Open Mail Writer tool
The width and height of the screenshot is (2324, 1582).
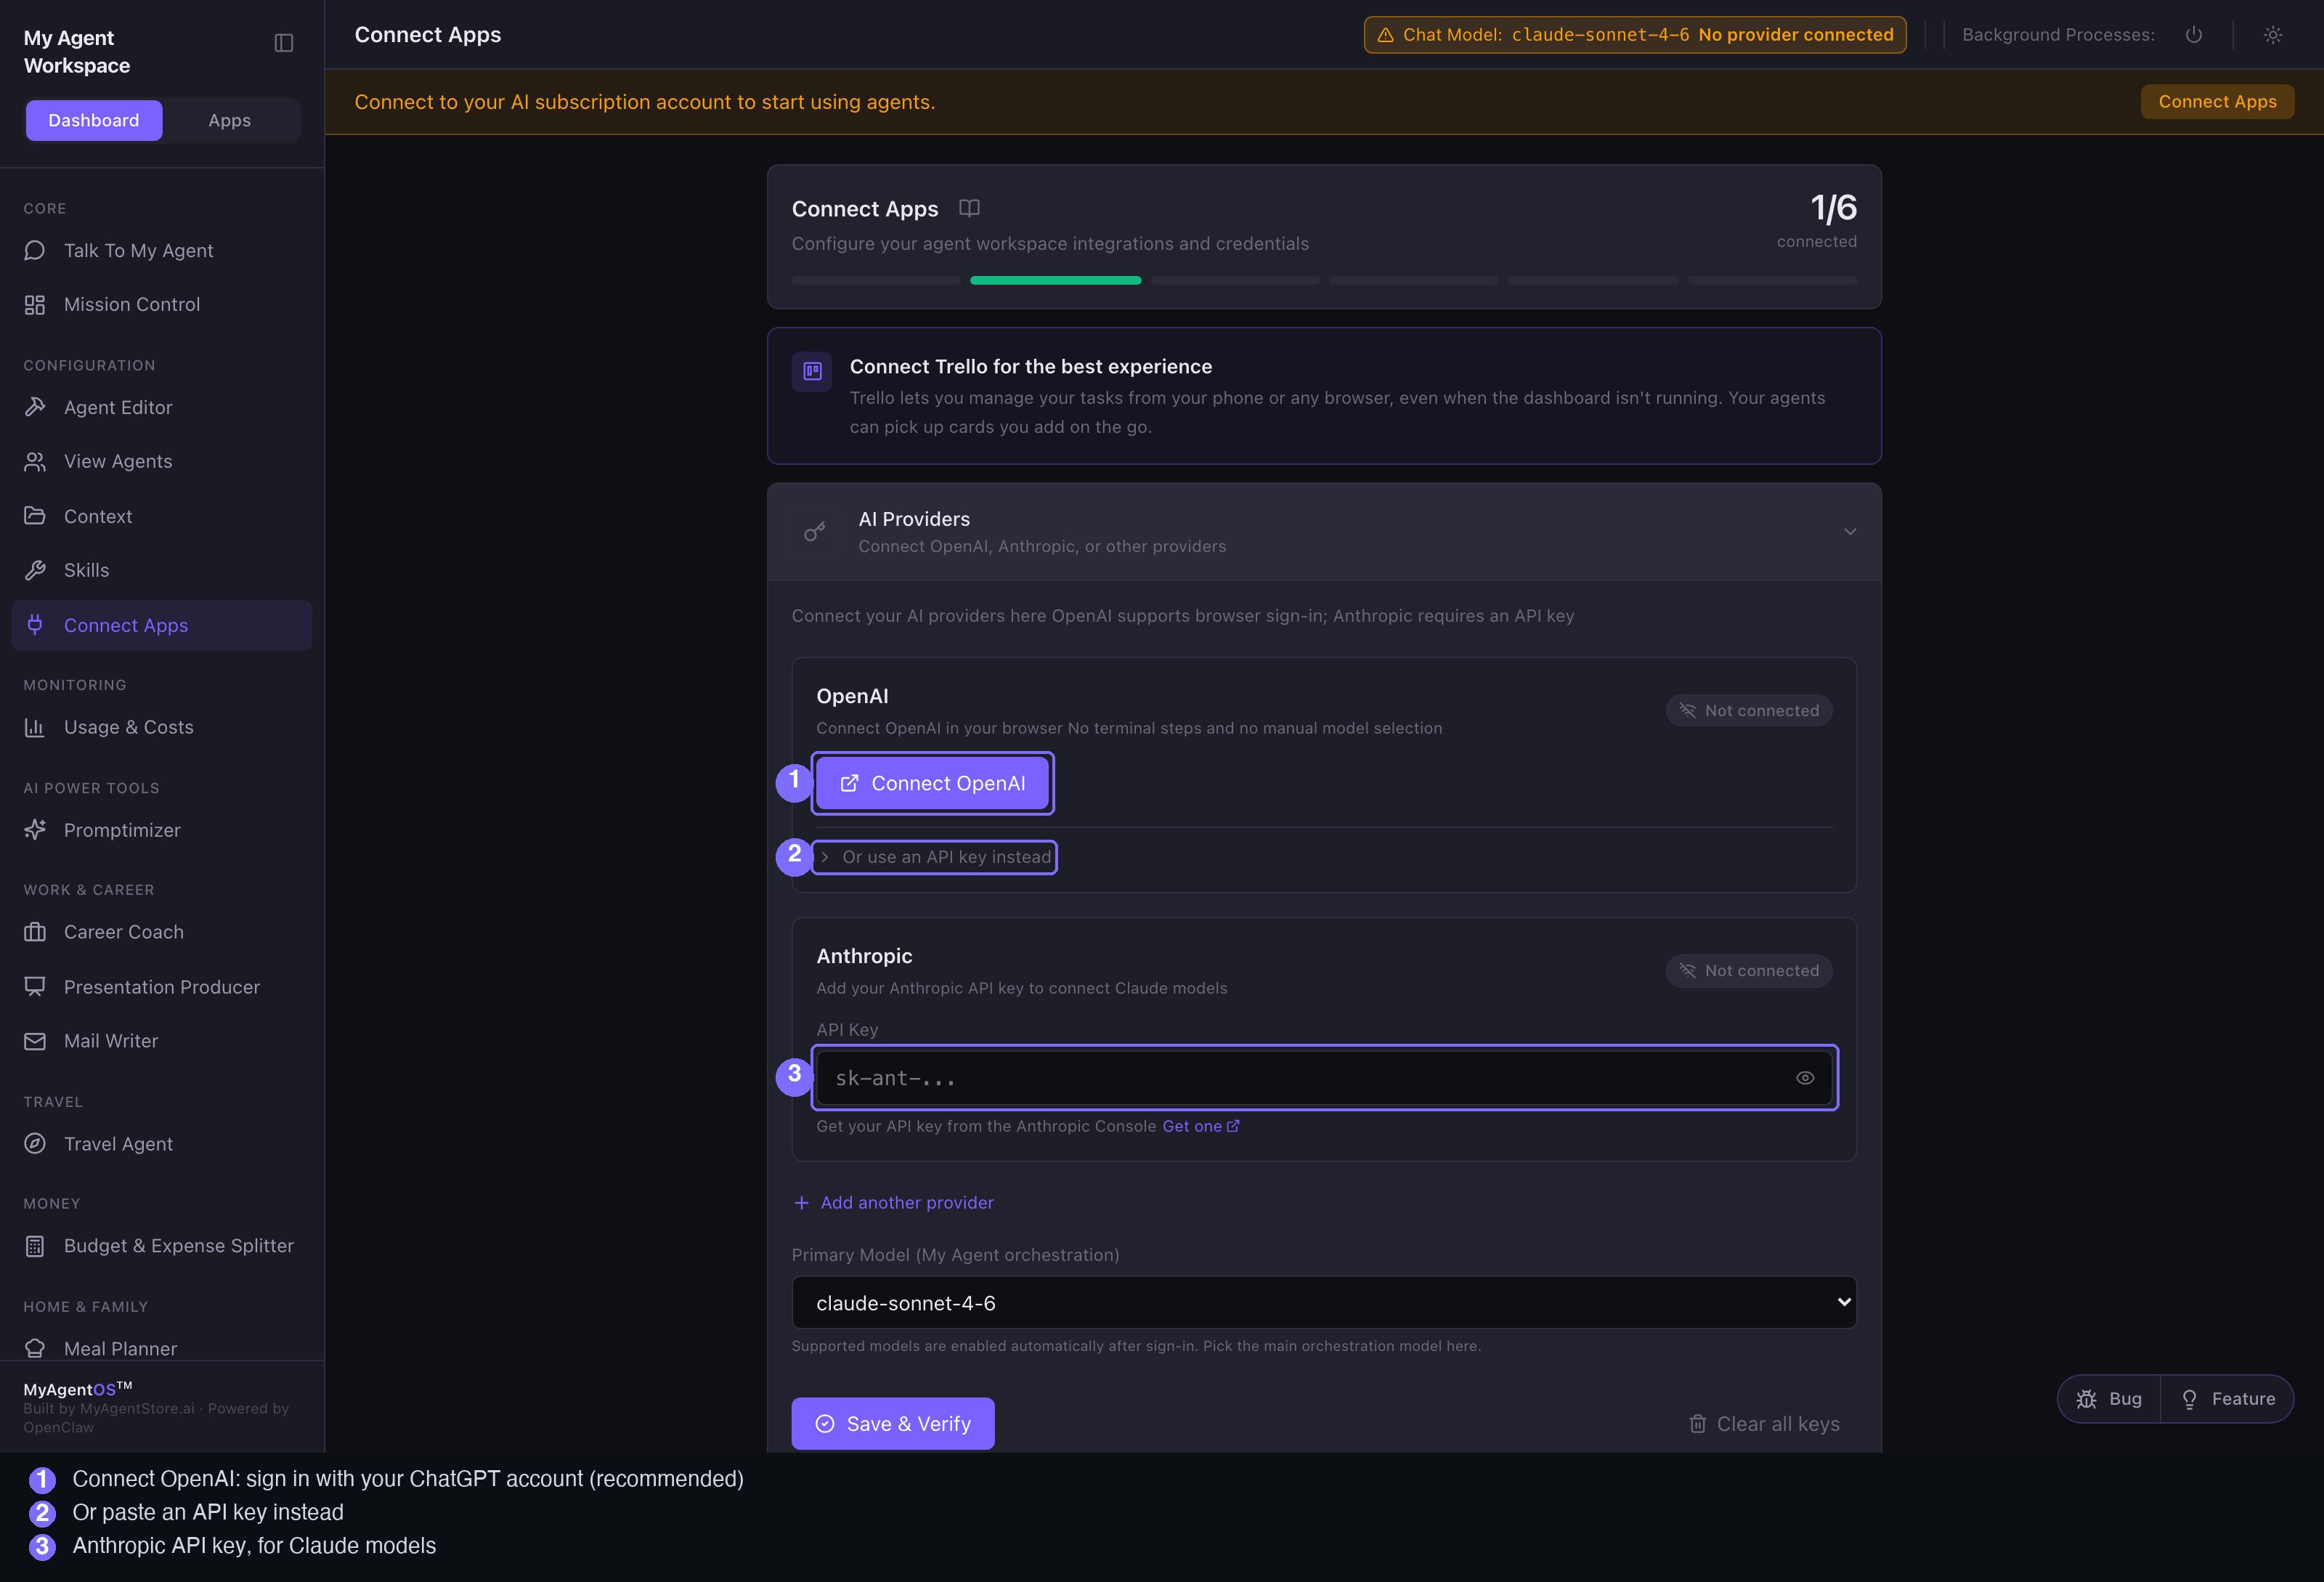(161, 1041)
